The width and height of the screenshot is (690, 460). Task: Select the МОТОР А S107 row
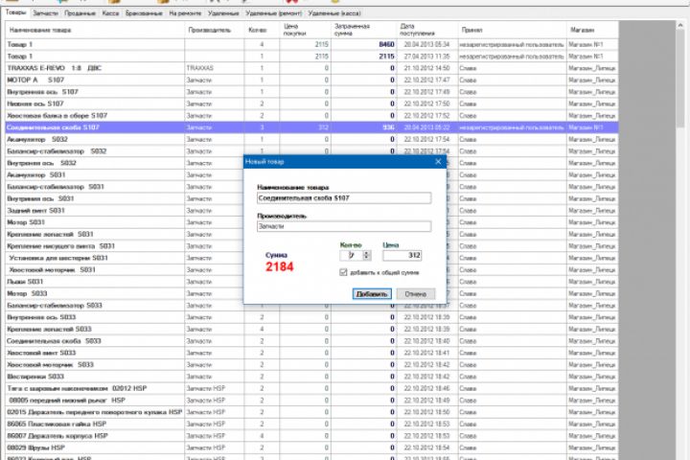[311, 80]
